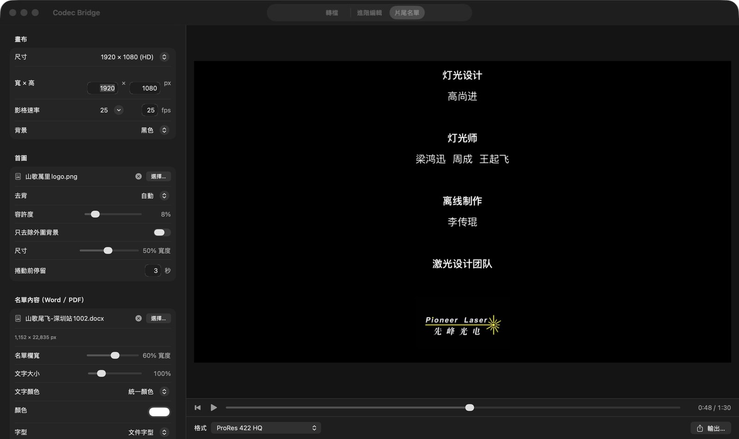Click the 0:48 / 1:30 time readout

click(x=715, y=408)
